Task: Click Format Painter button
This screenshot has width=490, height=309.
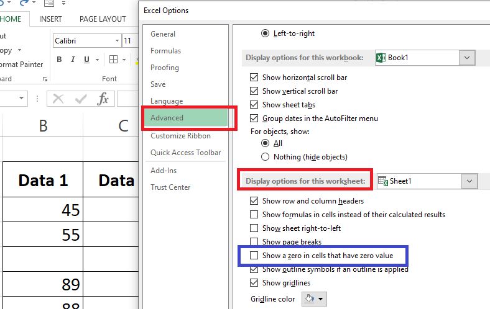Action: pyautogui.click(x=21, y=65)
